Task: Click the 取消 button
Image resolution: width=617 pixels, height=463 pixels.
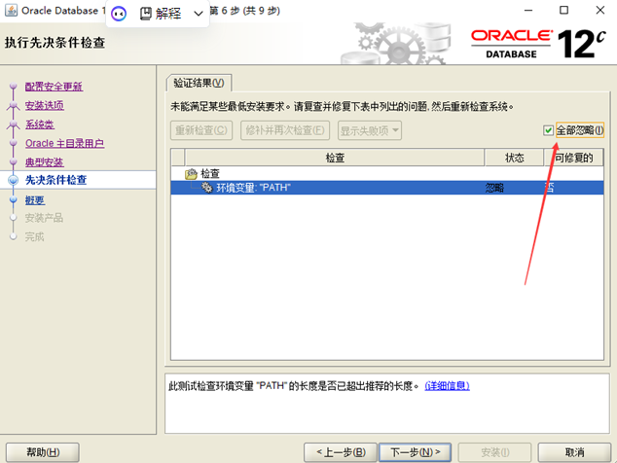Action: (574, 452)
